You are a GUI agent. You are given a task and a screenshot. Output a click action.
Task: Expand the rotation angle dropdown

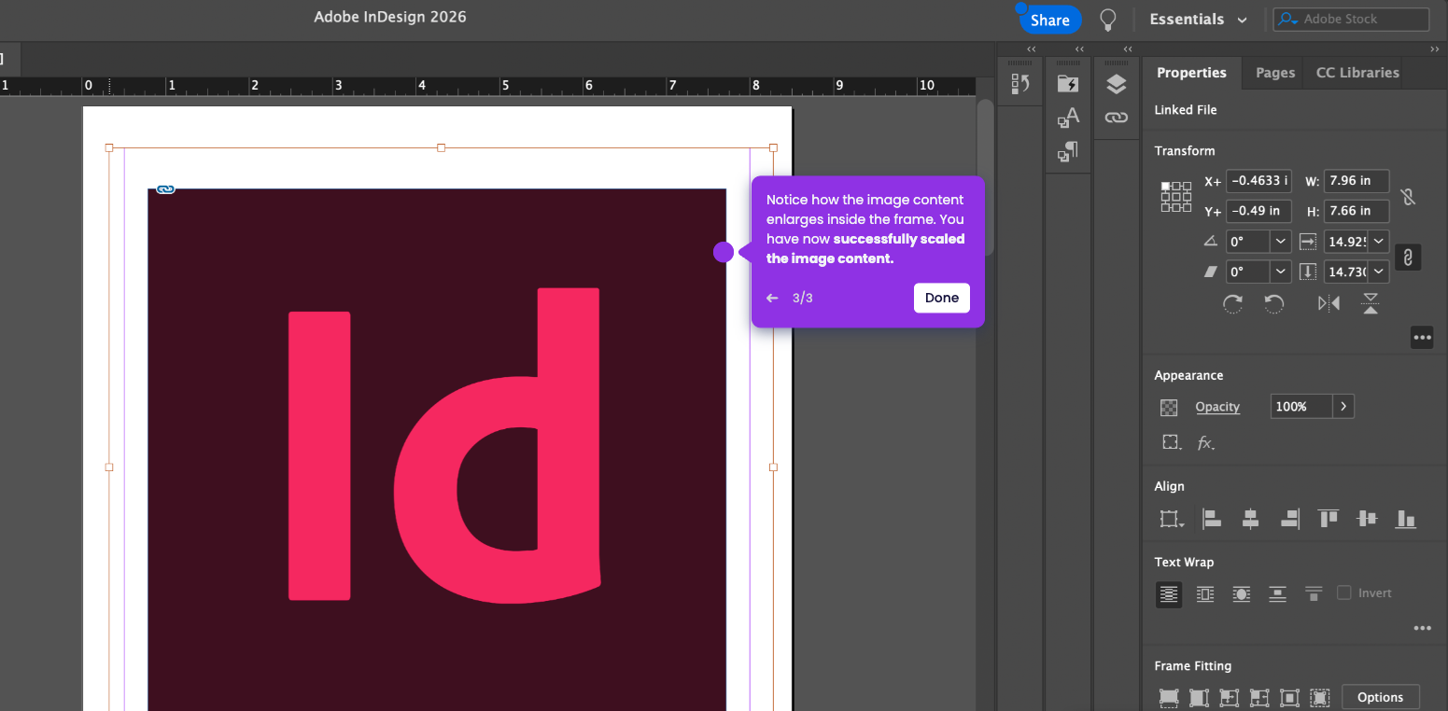point(1280,242)
